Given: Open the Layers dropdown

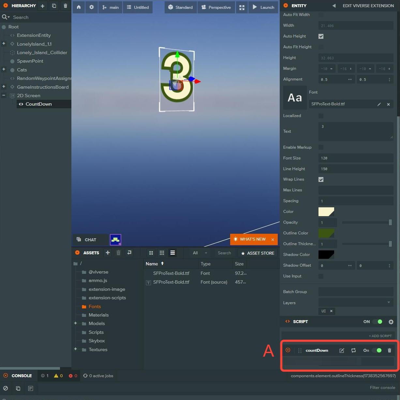Looking at the screenshot, I should point(356,303).
